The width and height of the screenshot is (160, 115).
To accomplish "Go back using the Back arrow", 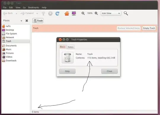I will (x=8, y=13).
